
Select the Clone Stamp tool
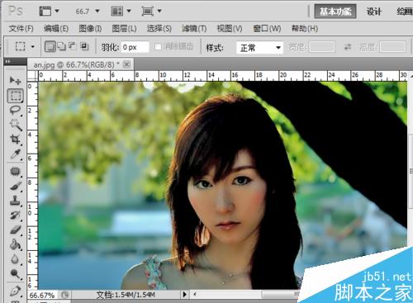tap(15, 200)
